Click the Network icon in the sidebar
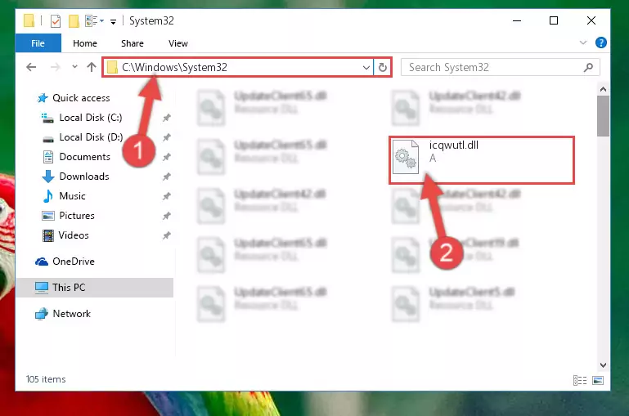 click(x=42, y=314)
